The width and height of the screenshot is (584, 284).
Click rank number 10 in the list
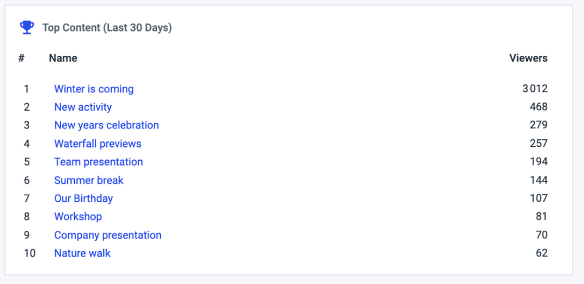pyautogui.click(x=30, y=253)
